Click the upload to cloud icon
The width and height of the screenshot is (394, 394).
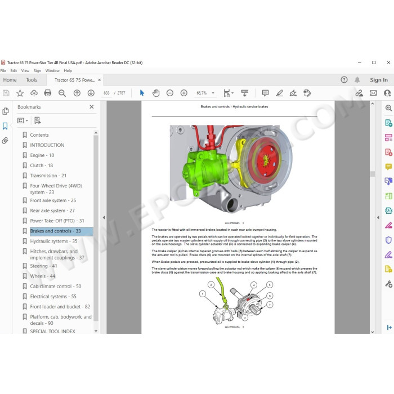(x=34, y=93)
